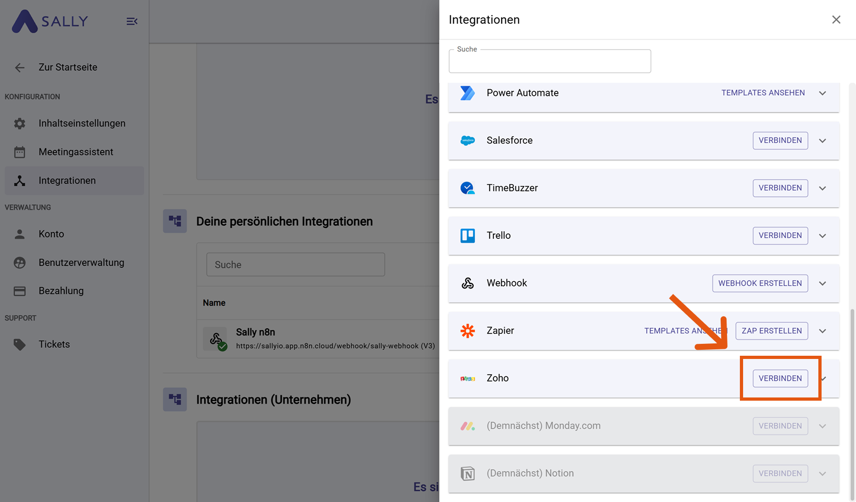This screenshot has height=502, width=856.
Task: Close the Integrationen panel
Action: [x=836, y=20]
